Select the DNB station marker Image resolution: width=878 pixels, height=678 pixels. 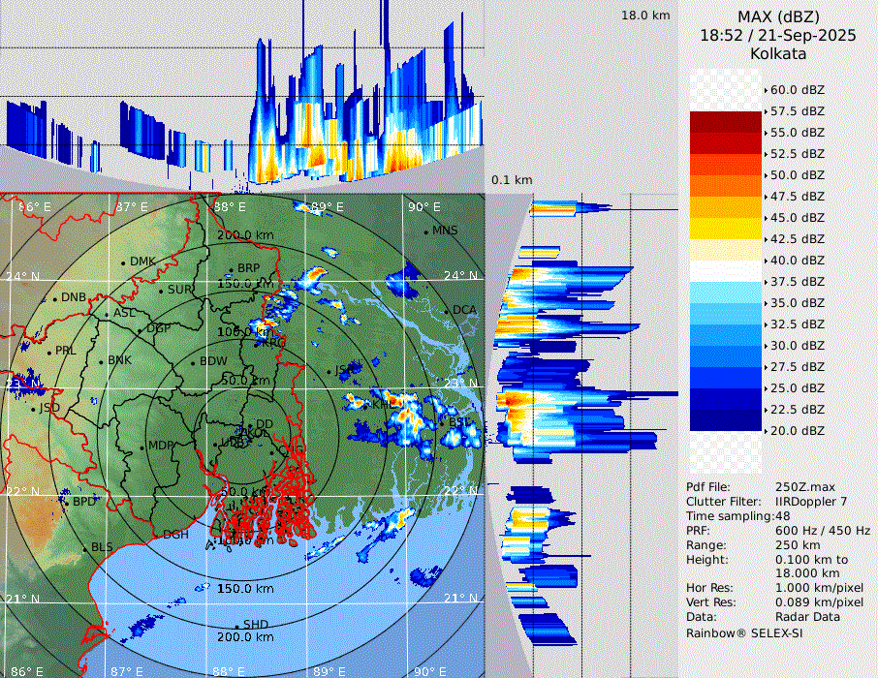(55, 298)
